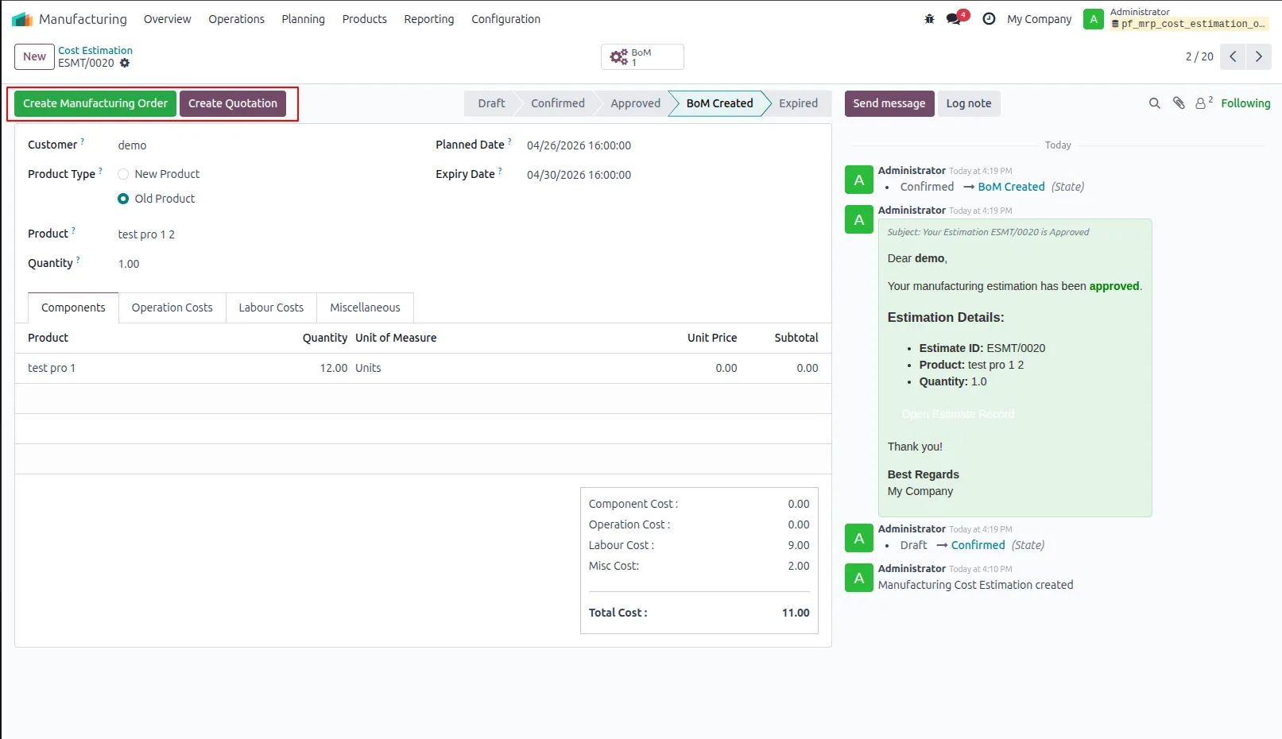This screenshot has width=1282, height=739.
Task: Switch to the Labour Costs tab
Action: tap(271, 308)
